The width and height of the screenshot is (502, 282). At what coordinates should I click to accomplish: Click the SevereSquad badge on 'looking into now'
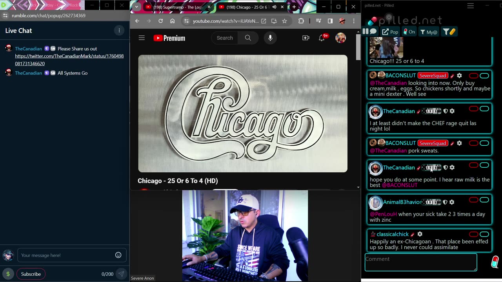click(433, 76)
